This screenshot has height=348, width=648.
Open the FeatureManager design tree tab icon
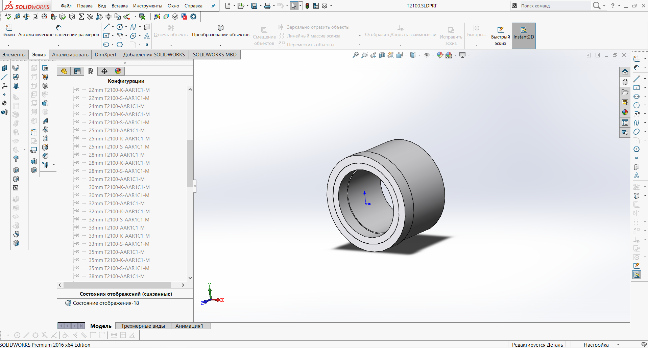click(64, 71)
